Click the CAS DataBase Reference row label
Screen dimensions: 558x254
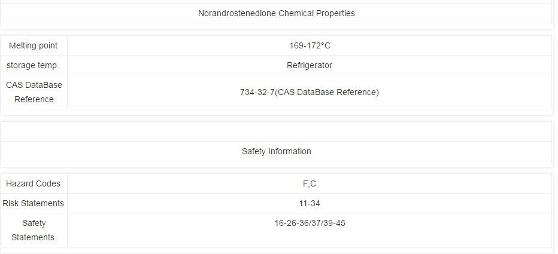[34, 92]
